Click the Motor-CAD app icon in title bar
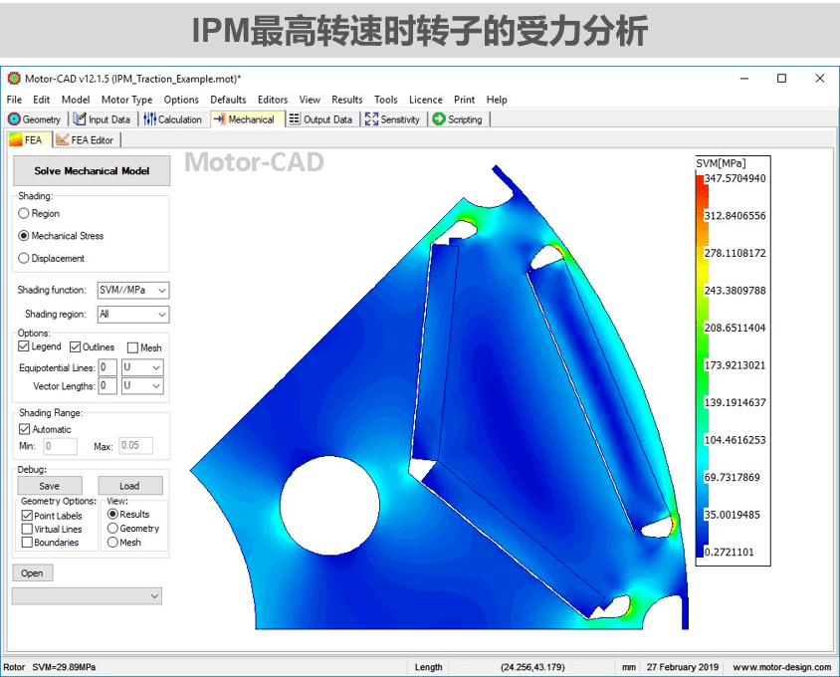This screenshot has width=840, height=677. pyautogui.click(x=13, y=79)
